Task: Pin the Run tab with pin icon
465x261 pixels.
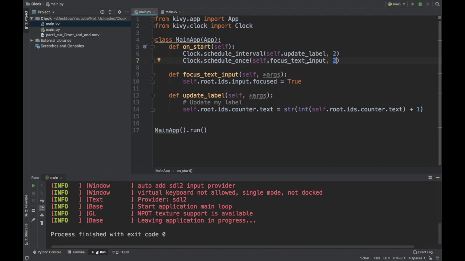Action: point(33,220)
